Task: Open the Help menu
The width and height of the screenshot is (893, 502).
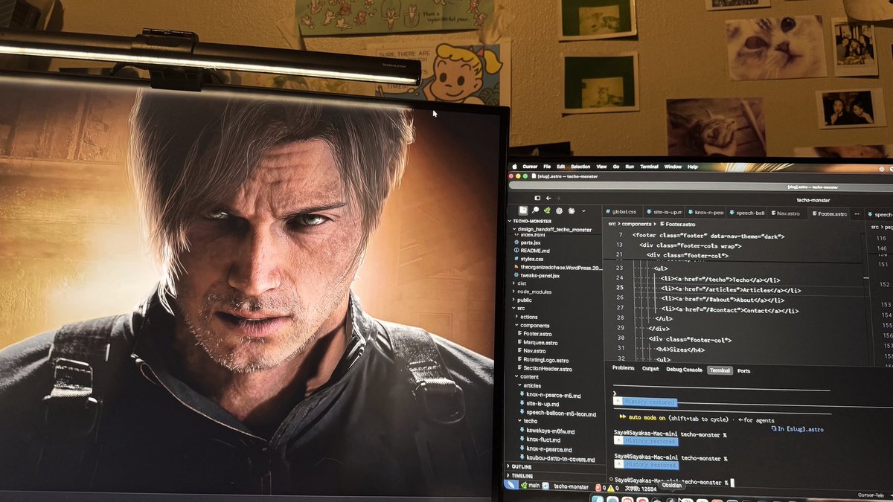Action: 693,167
